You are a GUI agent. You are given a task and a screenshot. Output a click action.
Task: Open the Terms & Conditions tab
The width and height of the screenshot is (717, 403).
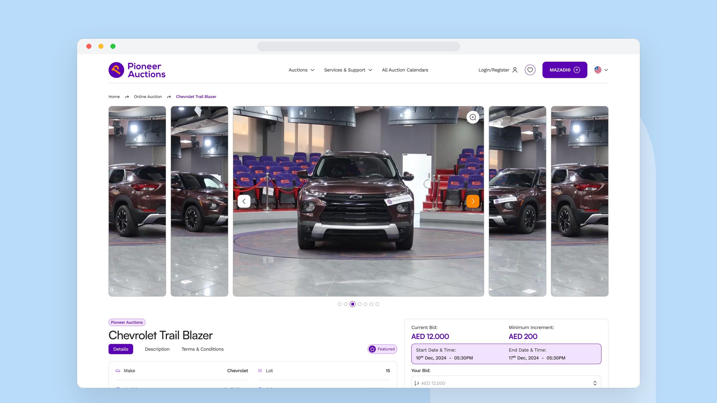(202, 349)
